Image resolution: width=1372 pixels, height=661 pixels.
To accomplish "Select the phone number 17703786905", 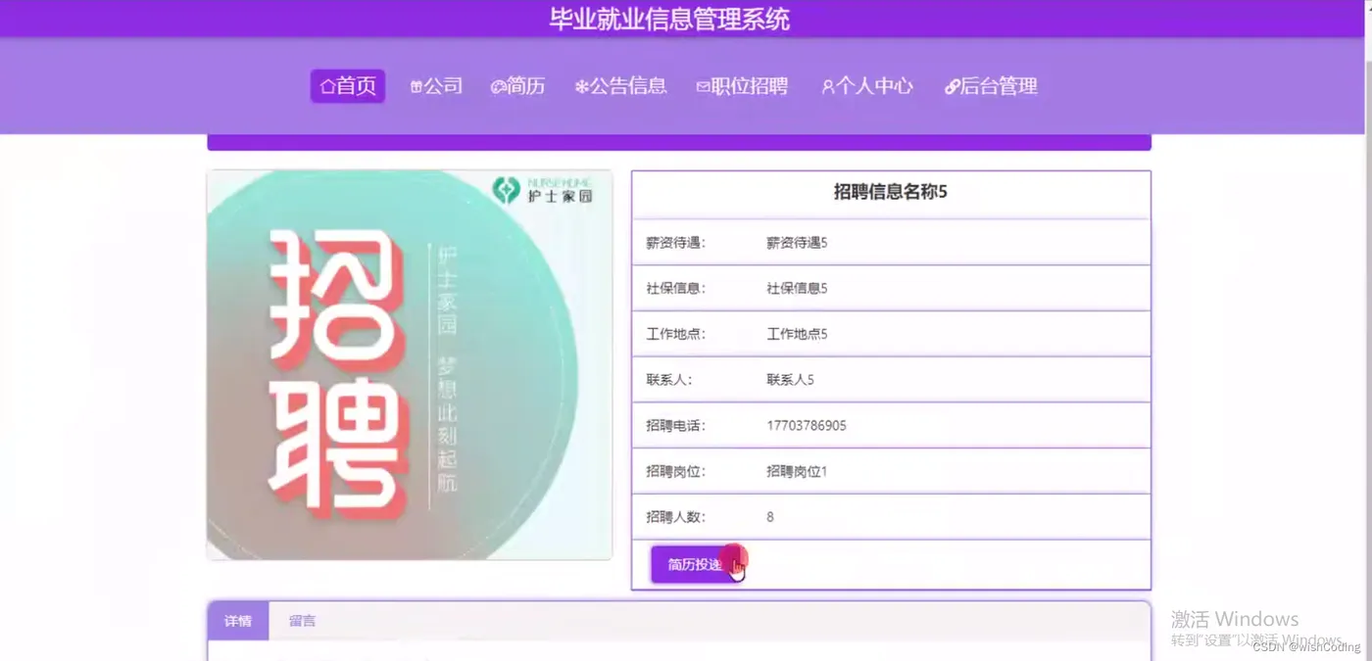I will tap(807, 426).
